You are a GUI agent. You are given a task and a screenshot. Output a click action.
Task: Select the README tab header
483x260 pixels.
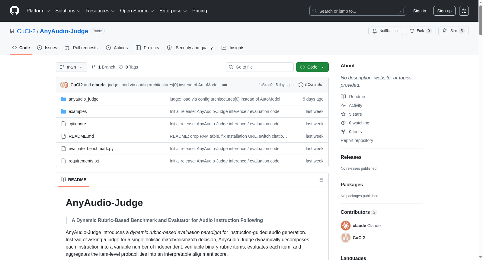coord(74,180)
